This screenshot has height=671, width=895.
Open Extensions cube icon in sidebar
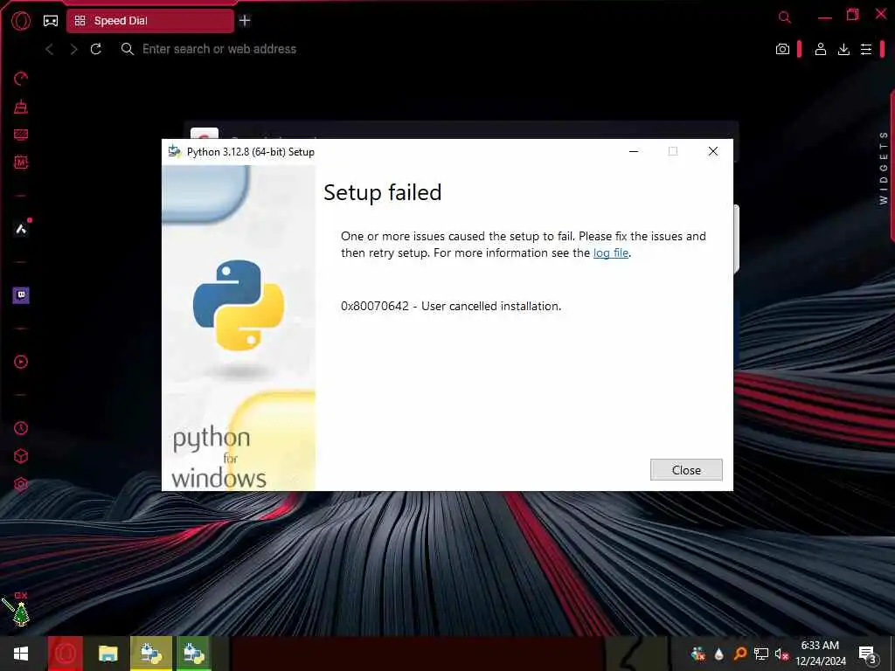(x=21, y=456)
